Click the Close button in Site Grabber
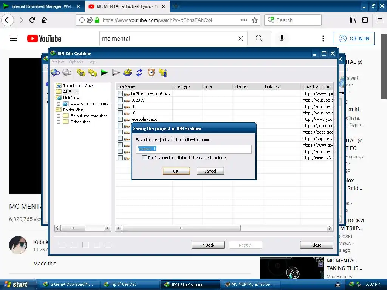387x290 pixels. point(316,245)
